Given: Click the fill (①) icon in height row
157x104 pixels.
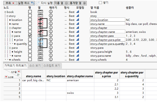Looking at the screenshot, I should [51, 51].
